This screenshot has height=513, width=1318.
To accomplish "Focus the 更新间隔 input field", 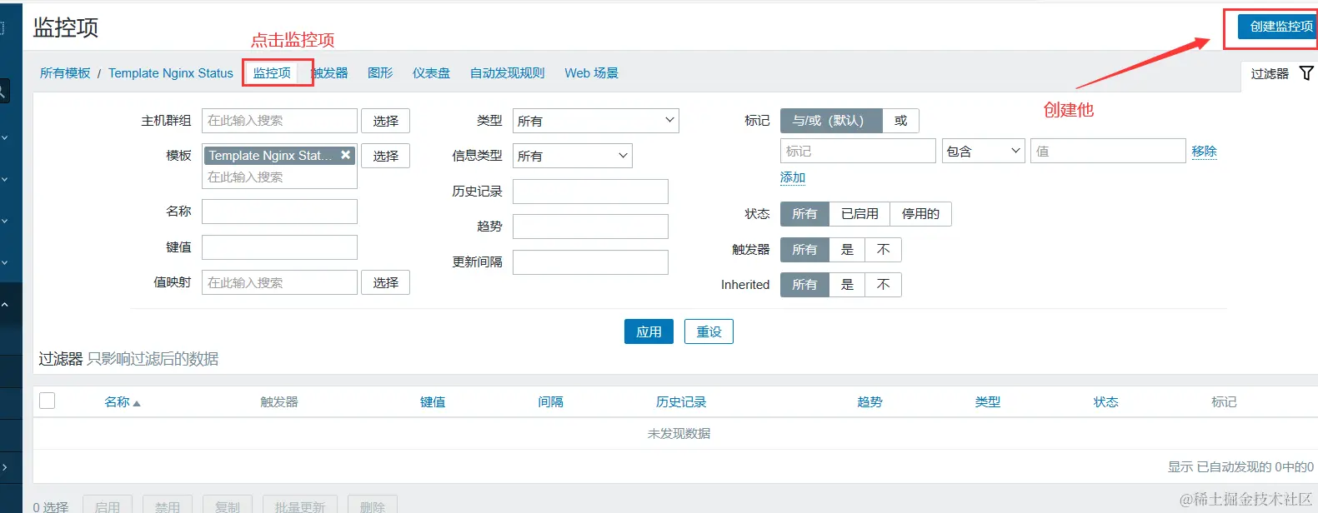I will click(x=590, y=262).
